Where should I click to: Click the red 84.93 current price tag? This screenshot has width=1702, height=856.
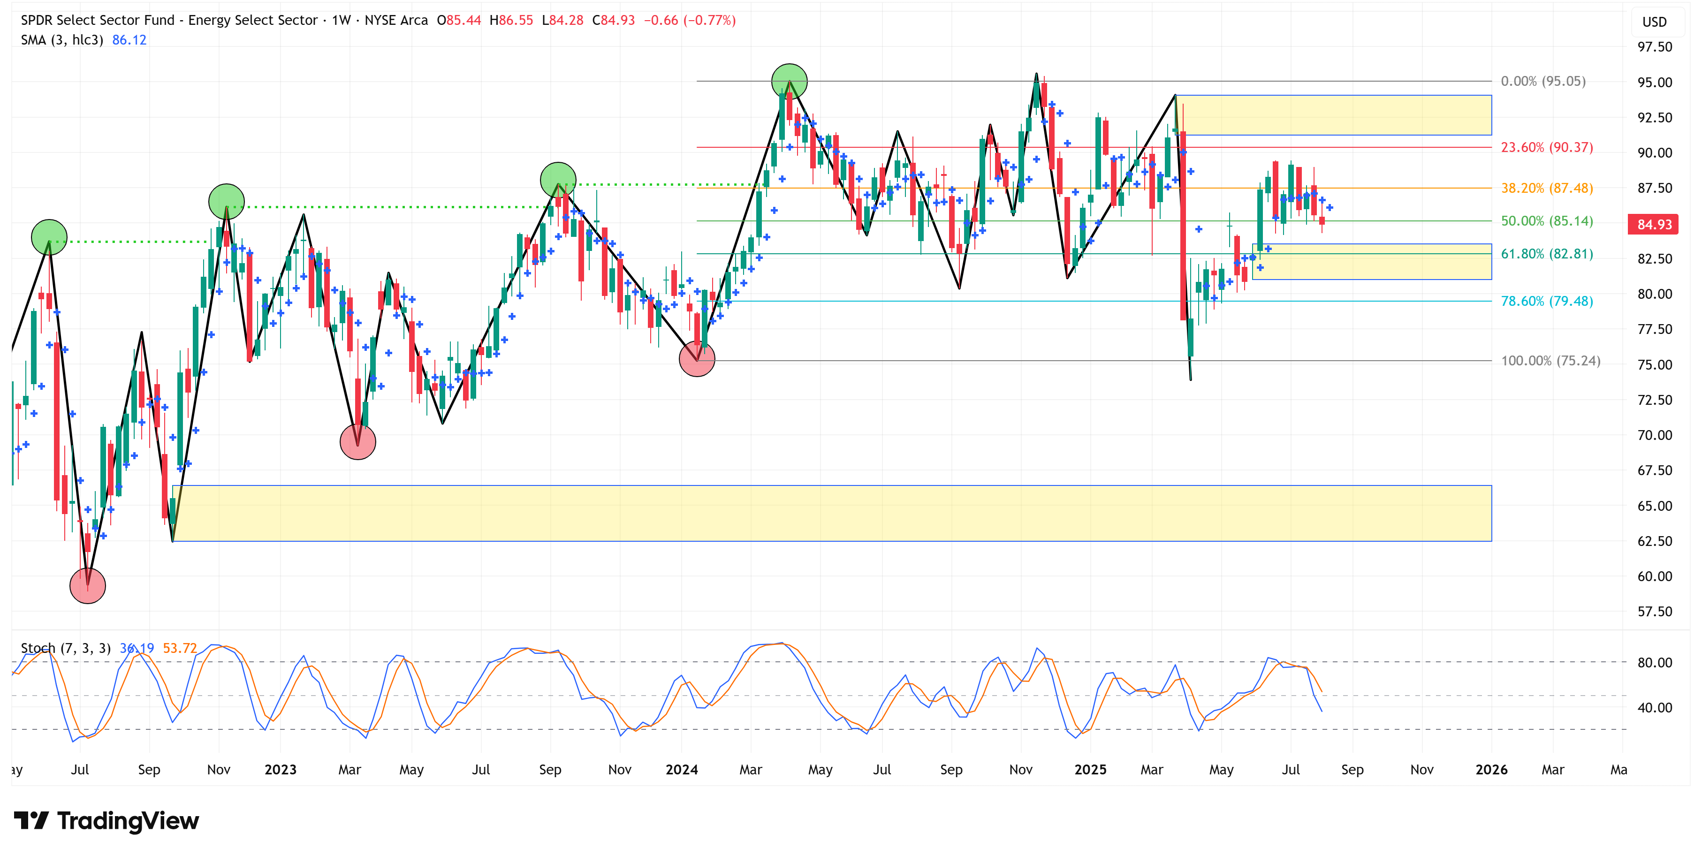(x=1654, y=225)
